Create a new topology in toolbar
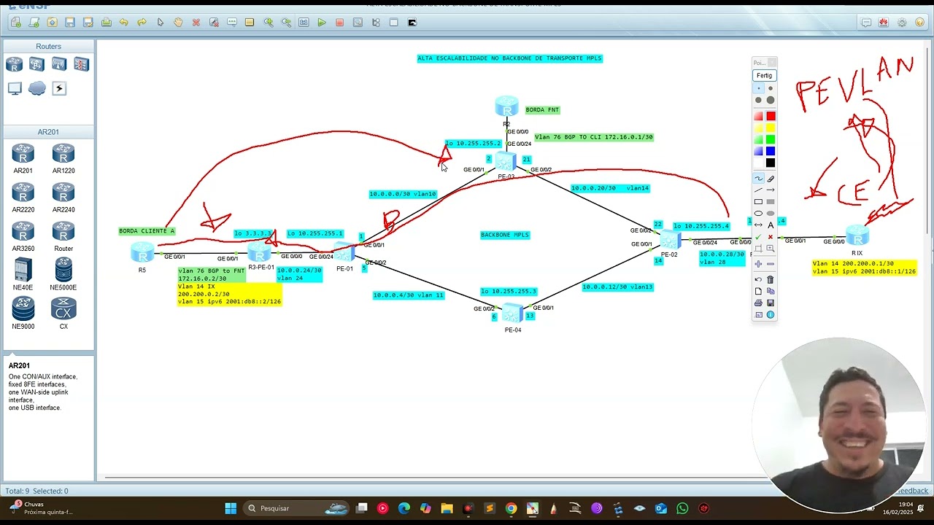Image resolution: width=934 pixels, height=525 pixels. (16, 23)
